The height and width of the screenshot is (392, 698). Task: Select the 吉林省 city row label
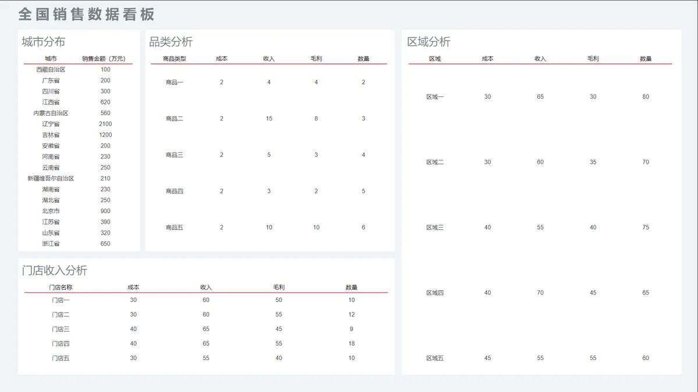coord(51,135)
